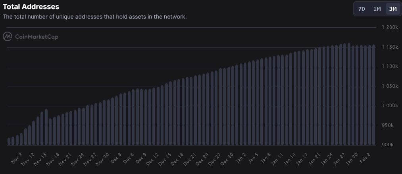402x174 pixels.
Task: Choose the 3M time range
Action: tap(393, 9)
